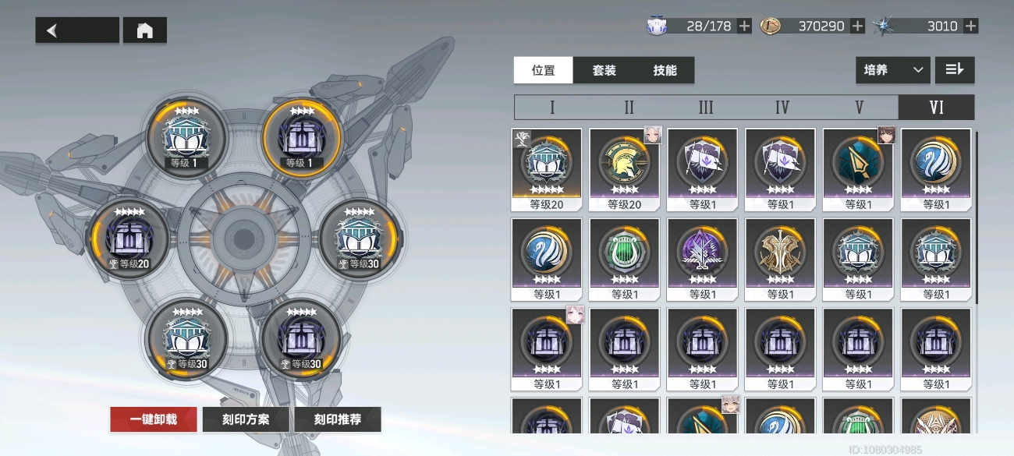Select position tab III
Viewport: 1014px width, 456px height.
[706, 108]
